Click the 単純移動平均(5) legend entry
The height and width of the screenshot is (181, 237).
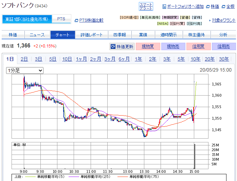(45, 177)
